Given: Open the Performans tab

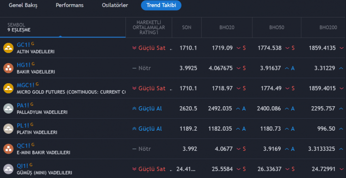Looking at the screenshot, I should tap(70, 5).
